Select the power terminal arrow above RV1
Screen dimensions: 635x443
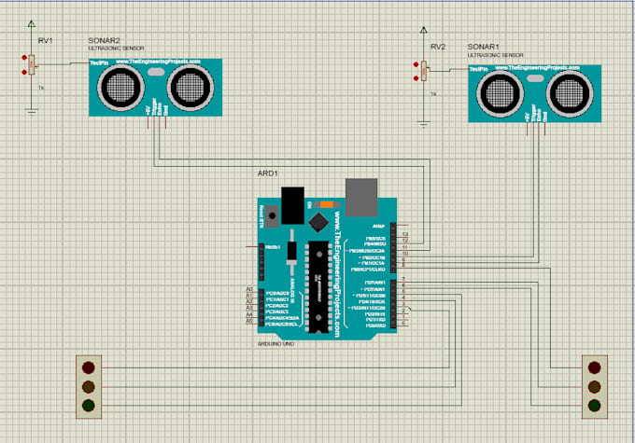31,23
